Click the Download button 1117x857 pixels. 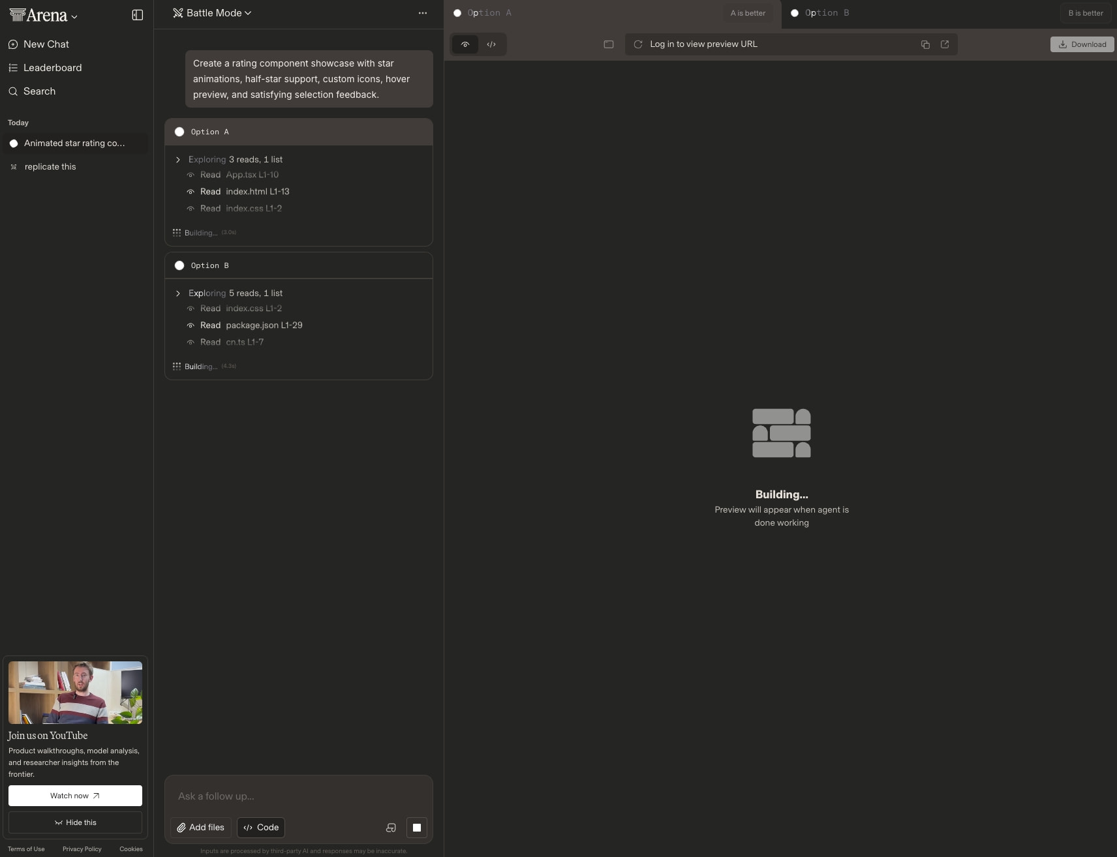tap(1082, 44)
